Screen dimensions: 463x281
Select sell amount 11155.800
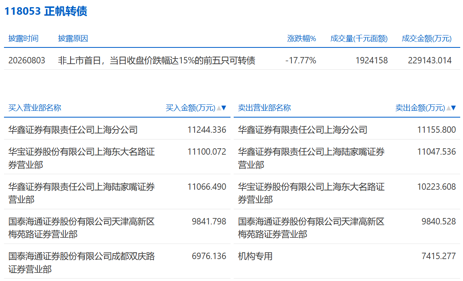point(436,130)
